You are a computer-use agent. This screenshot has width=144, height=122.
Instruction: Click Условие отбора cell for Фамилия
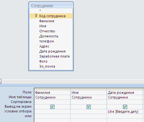click(52, 112)
